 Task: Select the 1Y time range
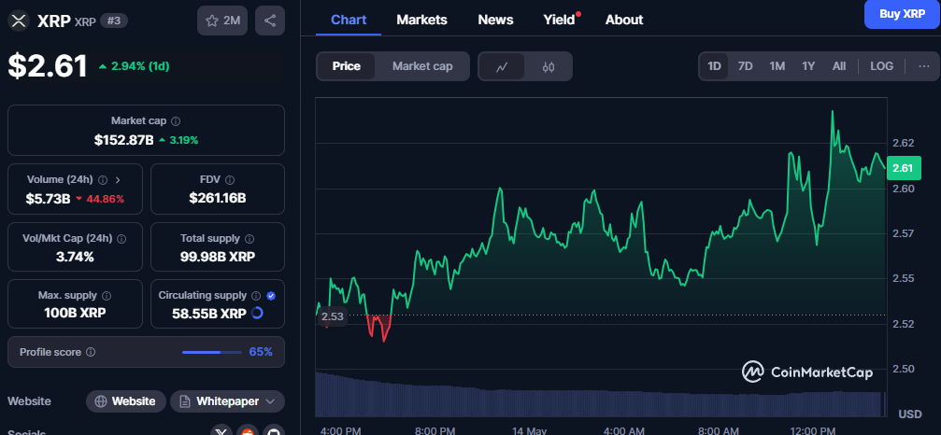[x=808, y=66]
